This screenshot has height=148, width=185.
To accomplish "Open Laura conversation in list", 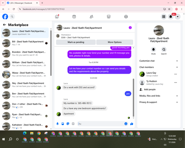I will pos(25,33).
